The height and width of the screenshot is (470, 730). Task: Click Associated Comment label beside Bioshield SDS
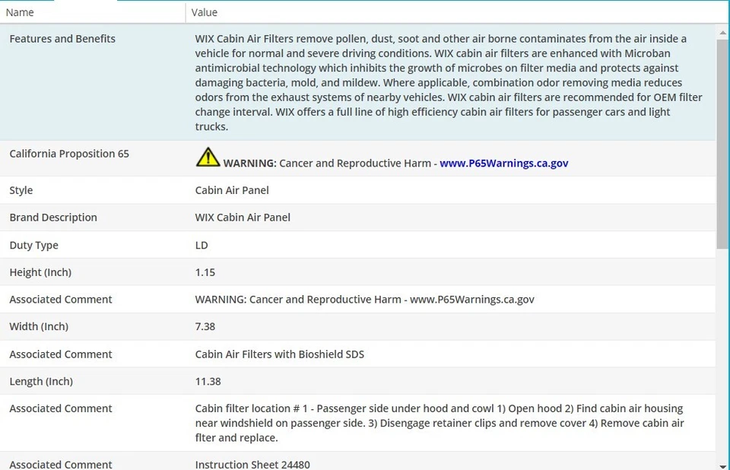(x=61, y=354)
